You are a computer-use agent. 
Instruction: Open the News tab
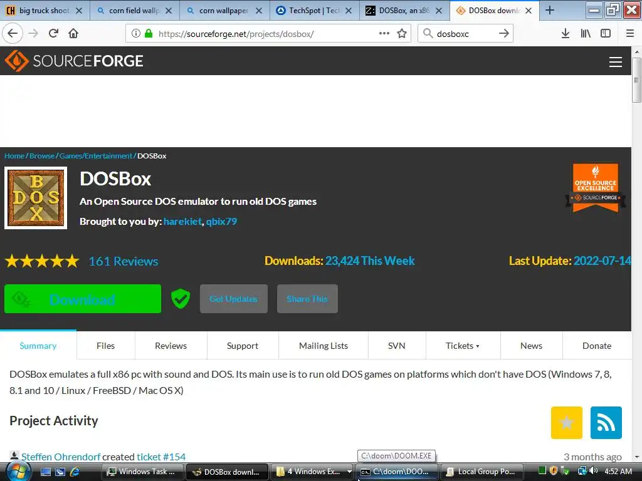[x=532, y=346]
